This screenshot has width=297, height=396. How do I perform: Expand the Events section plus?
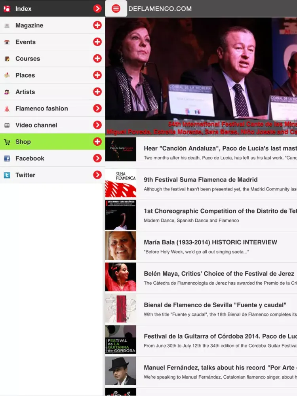coord(97,42)
